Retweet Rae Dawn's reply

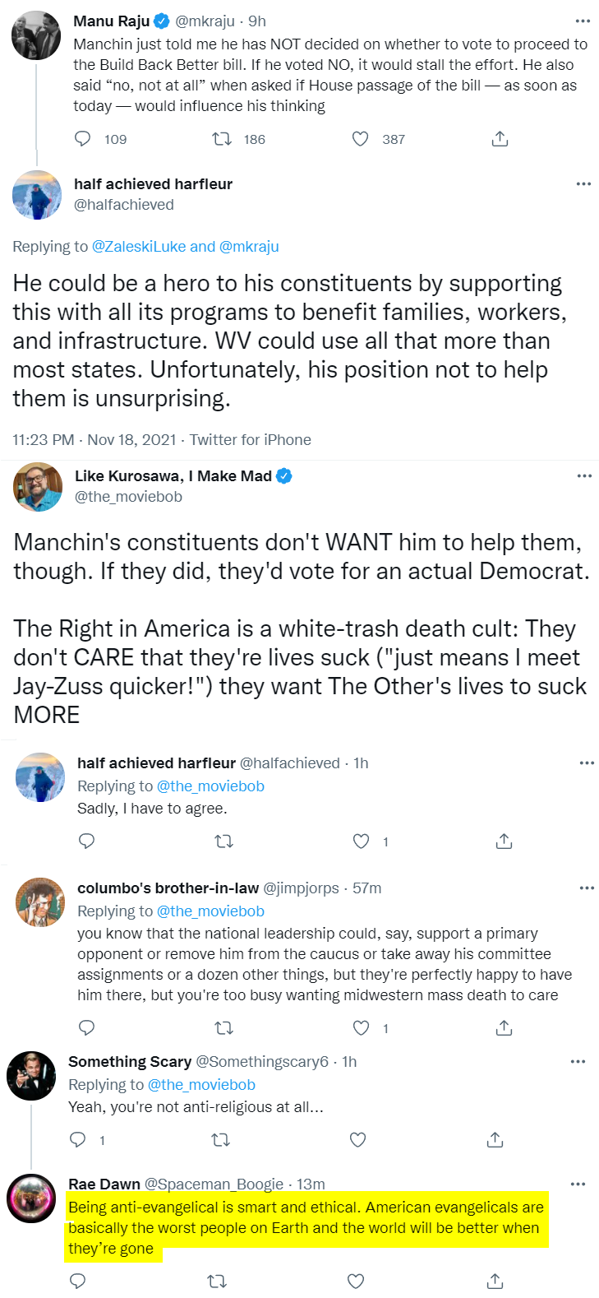pyautogui.click(x=218, y=1281)
